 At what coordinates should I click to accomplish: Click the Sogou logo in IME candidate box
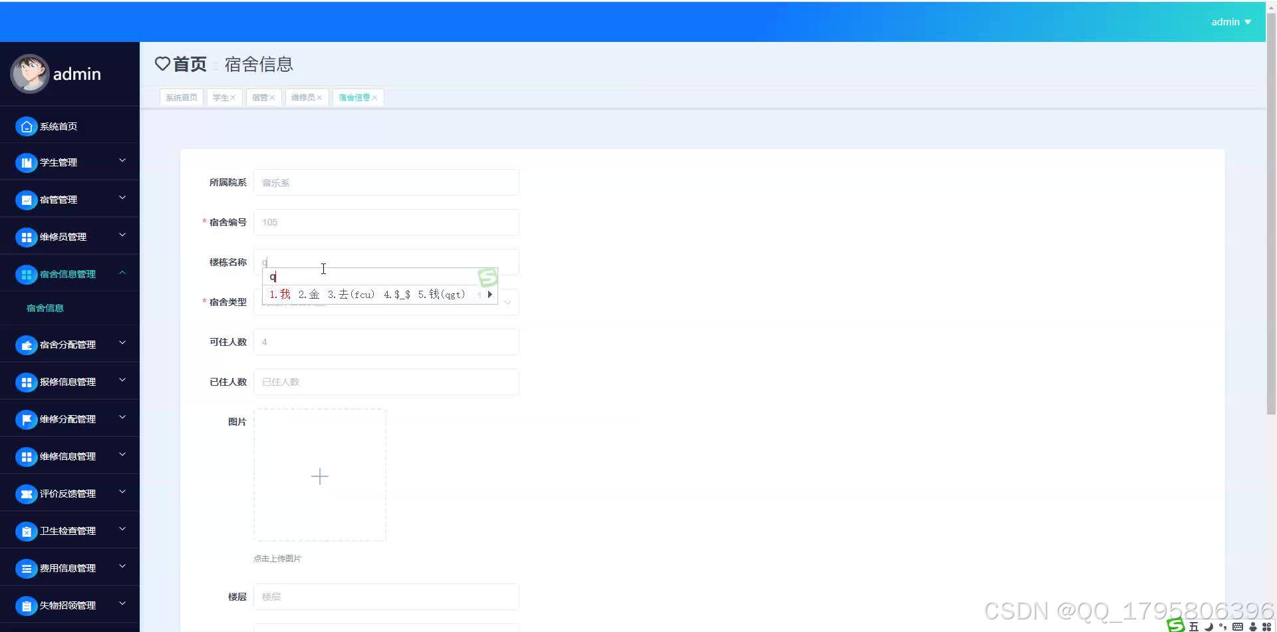click(488, 277)
